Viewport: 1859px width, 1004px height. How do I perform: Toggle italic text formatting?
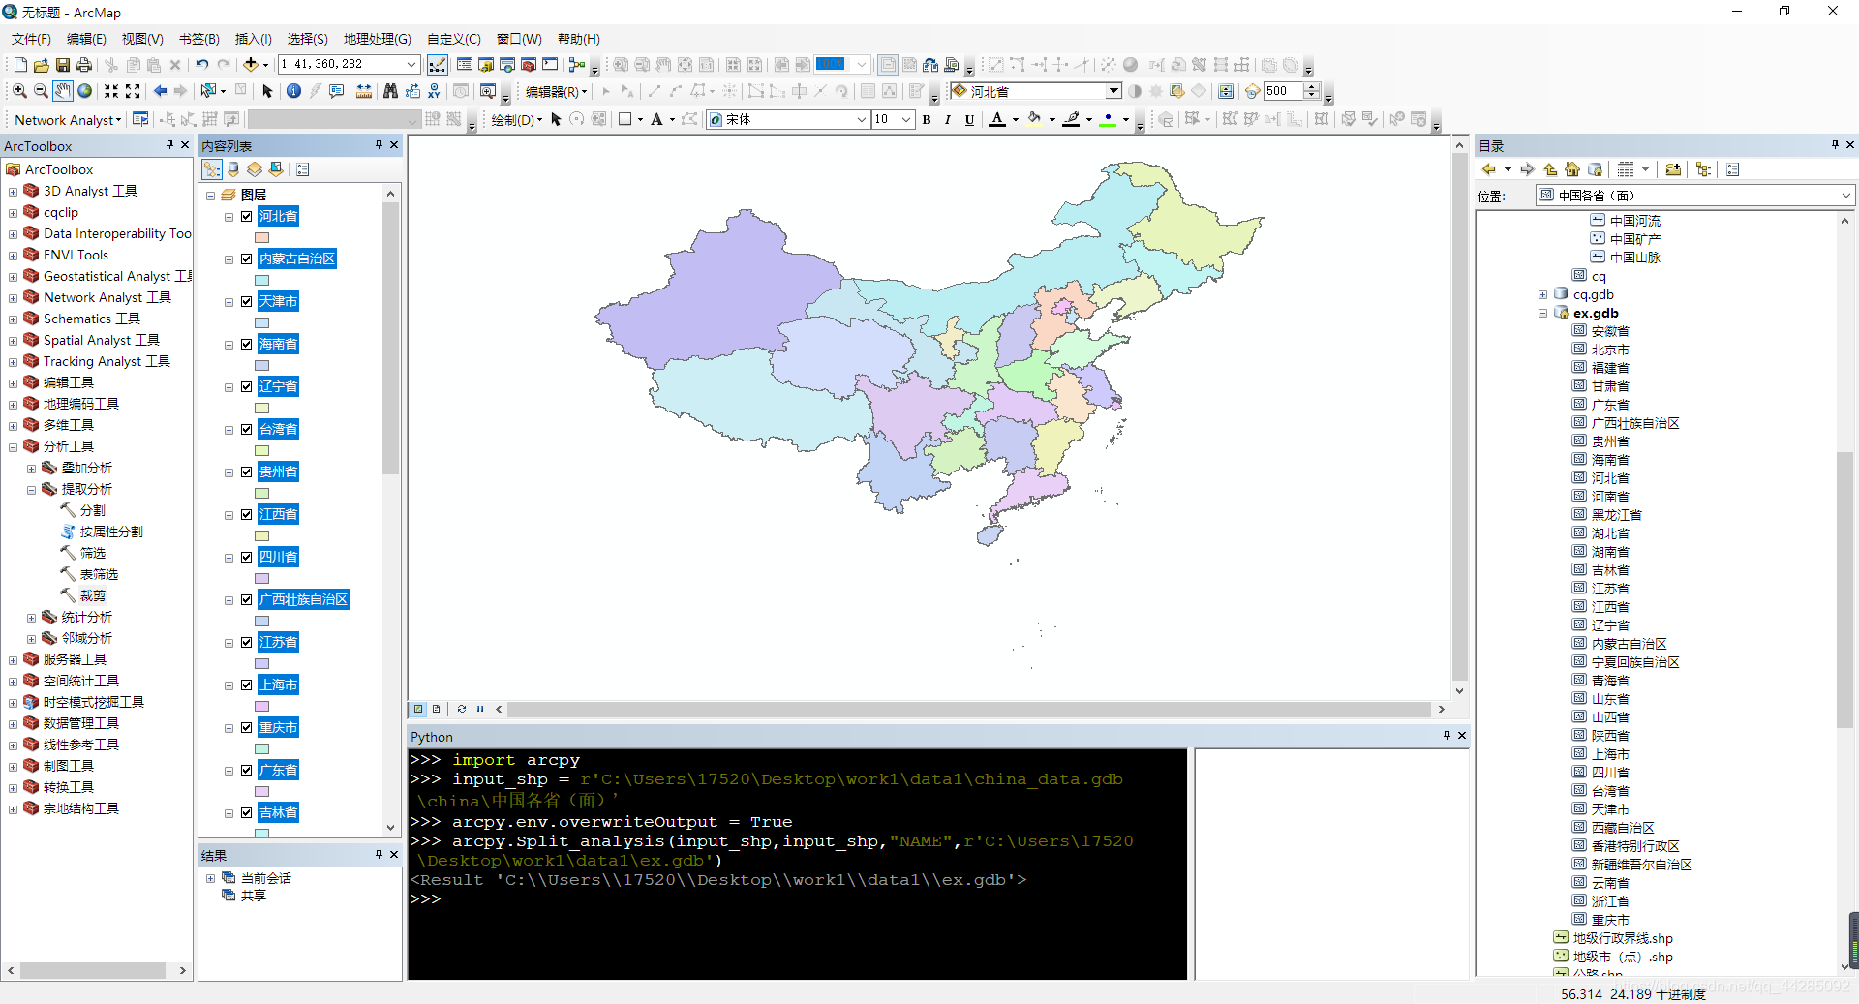pyautogui.click(x=948, y=119)
